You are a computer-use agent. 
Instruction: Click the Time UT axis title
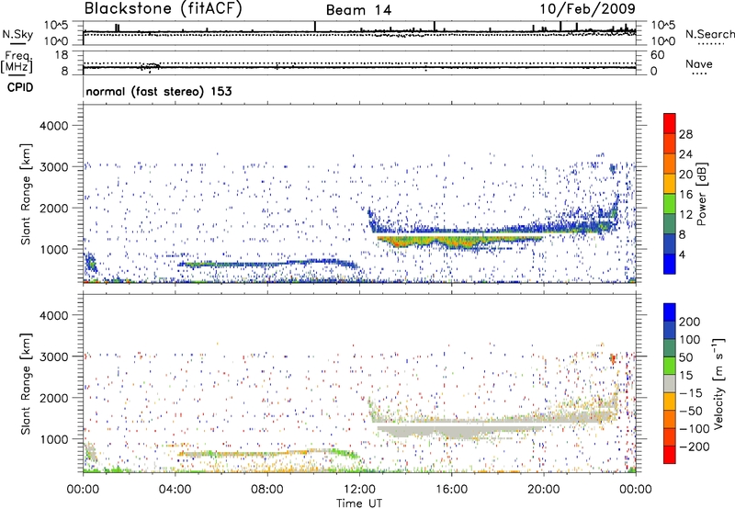(x=359, y=503)
